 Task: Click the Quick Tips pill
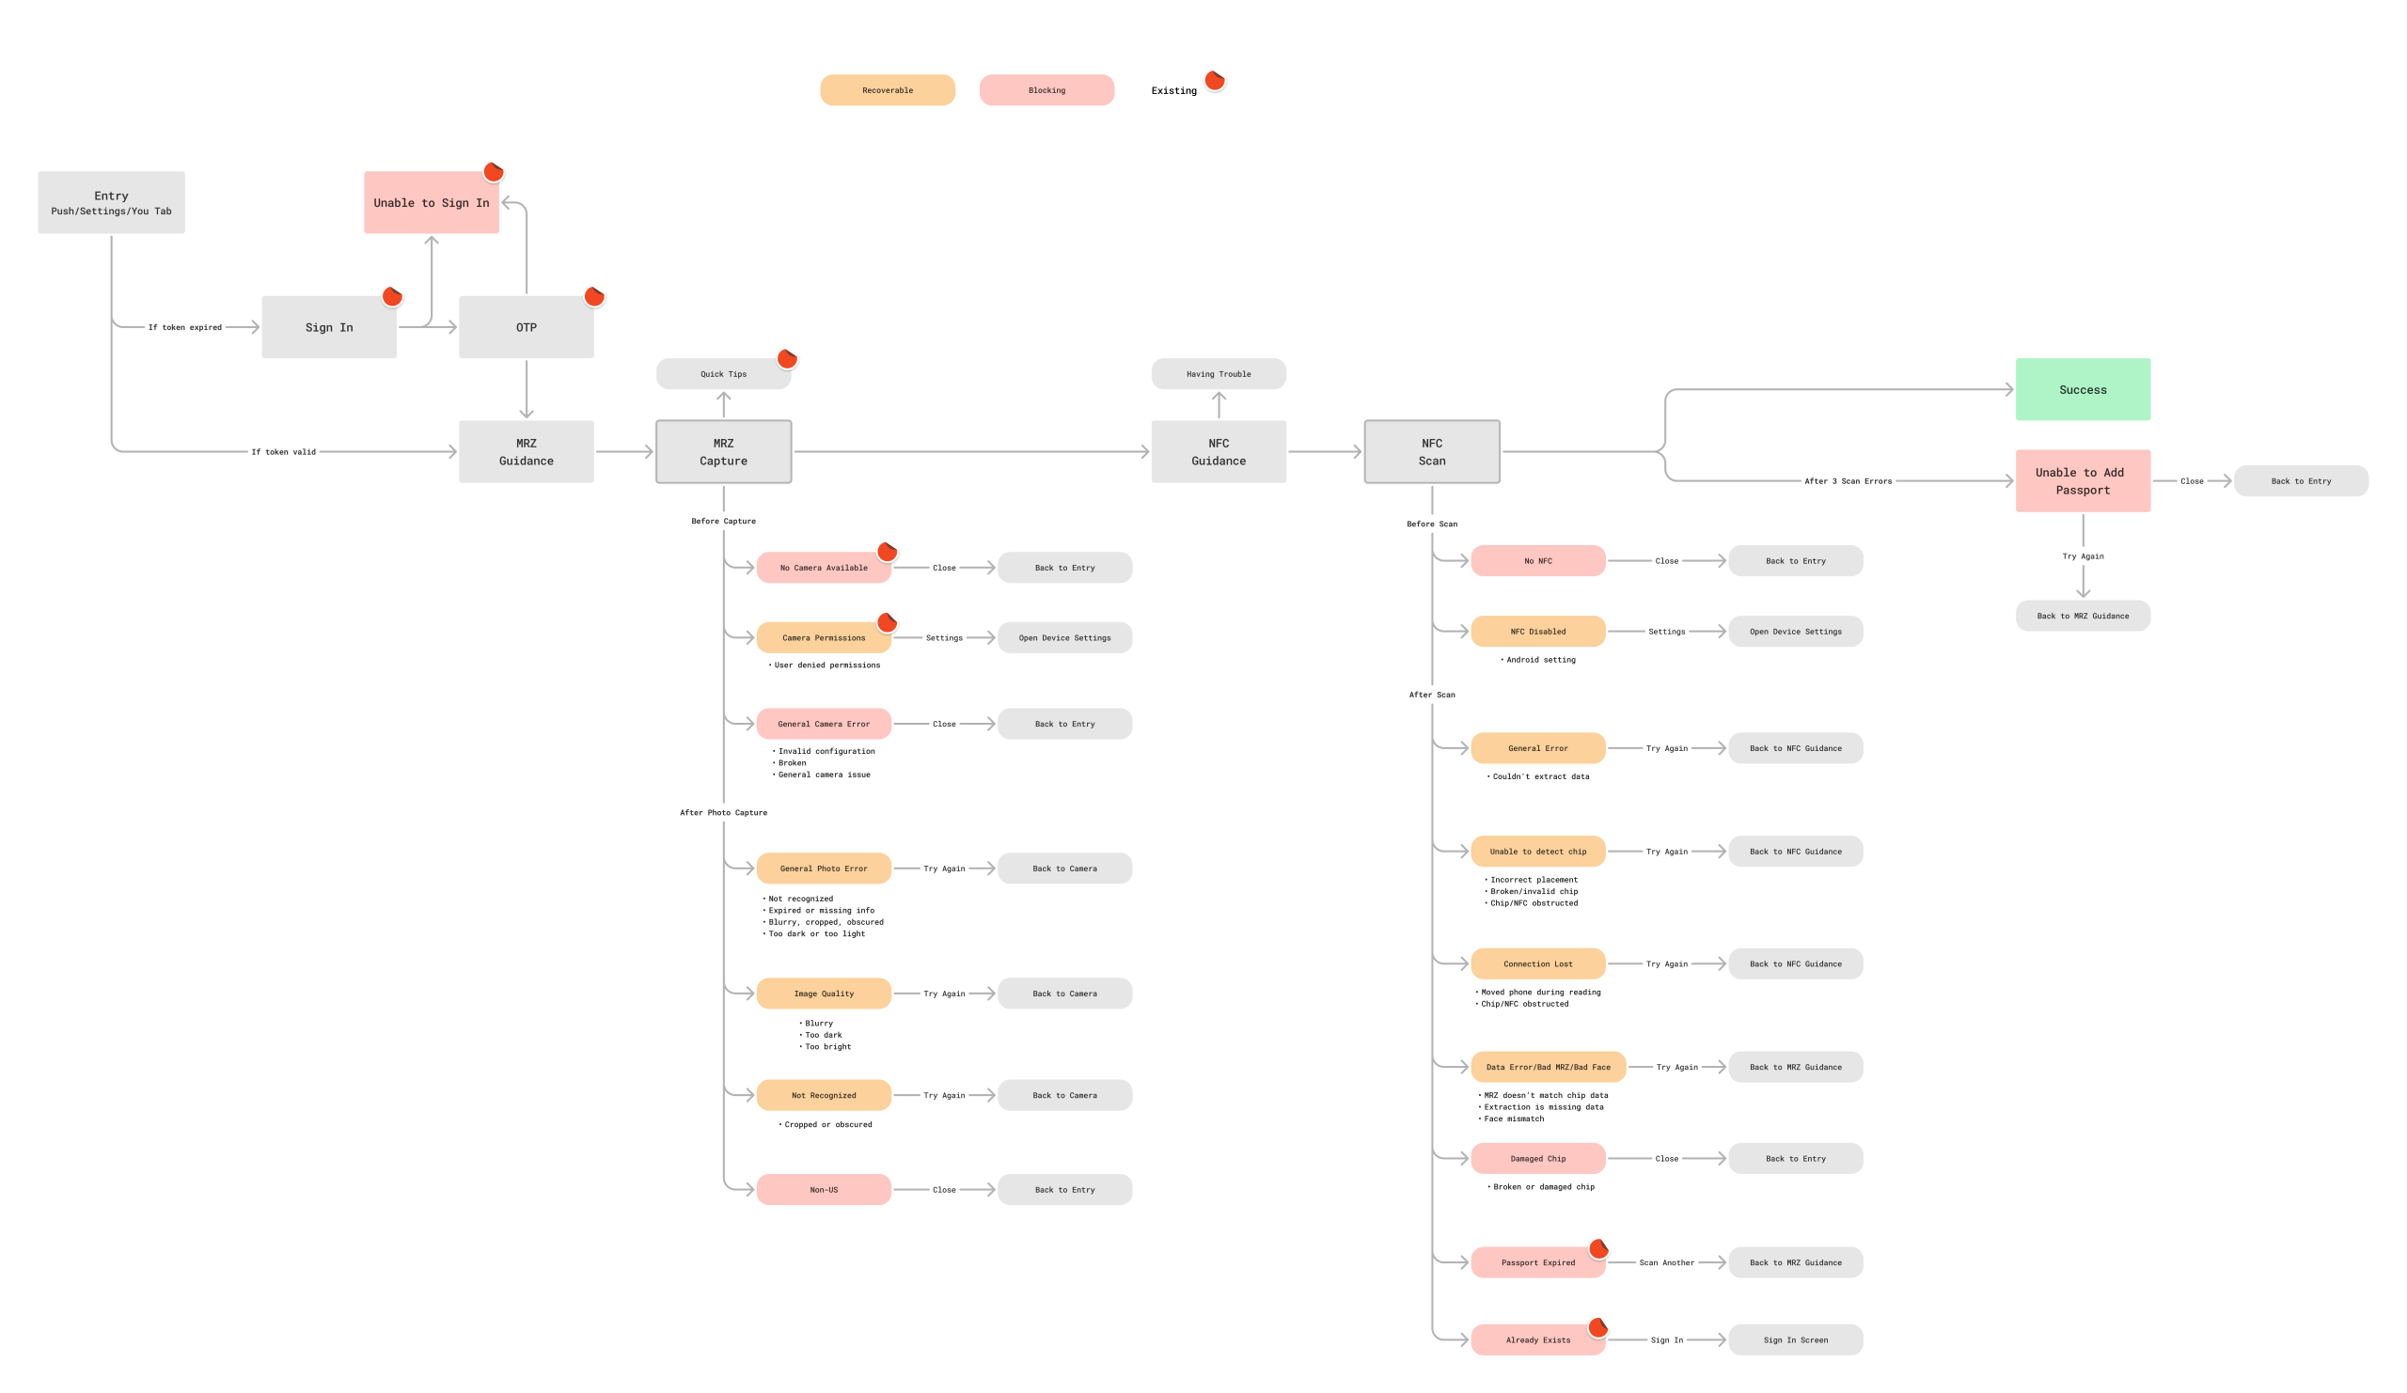[724, 373]
